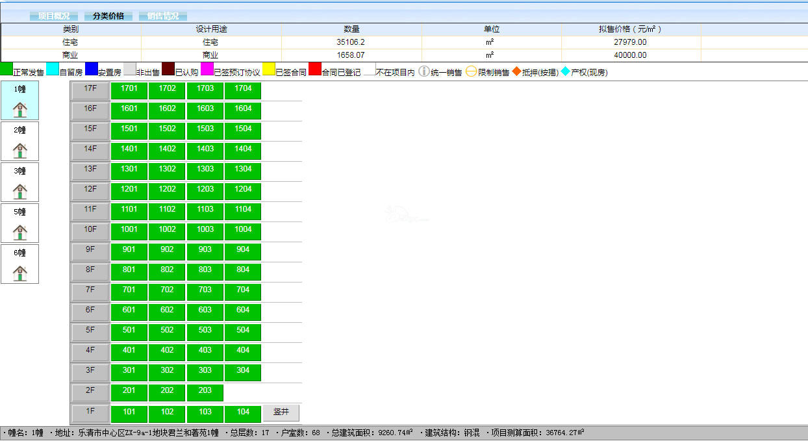Click the 统一销售 info icon

pos(424,71)
